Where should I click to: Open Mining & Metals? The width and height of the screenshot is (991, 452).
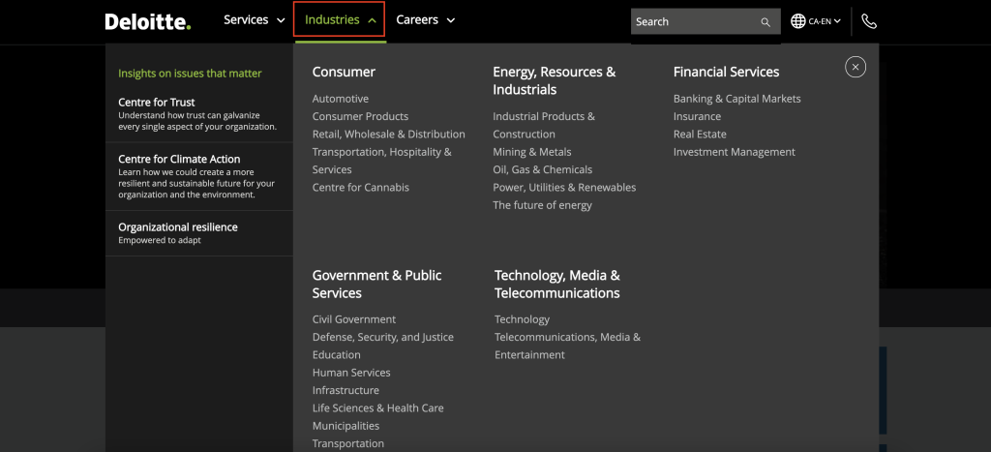pyautogui.click(x=531, y=152)
